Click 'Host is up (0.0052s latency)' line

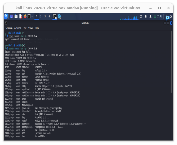[20, 61]
